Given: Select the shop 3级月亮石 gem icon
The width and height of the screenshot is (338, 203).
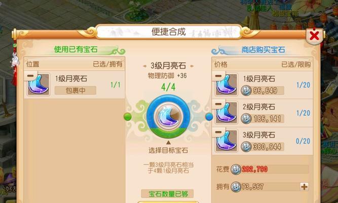Looking at the screenshot, I should tap(227, 141).
